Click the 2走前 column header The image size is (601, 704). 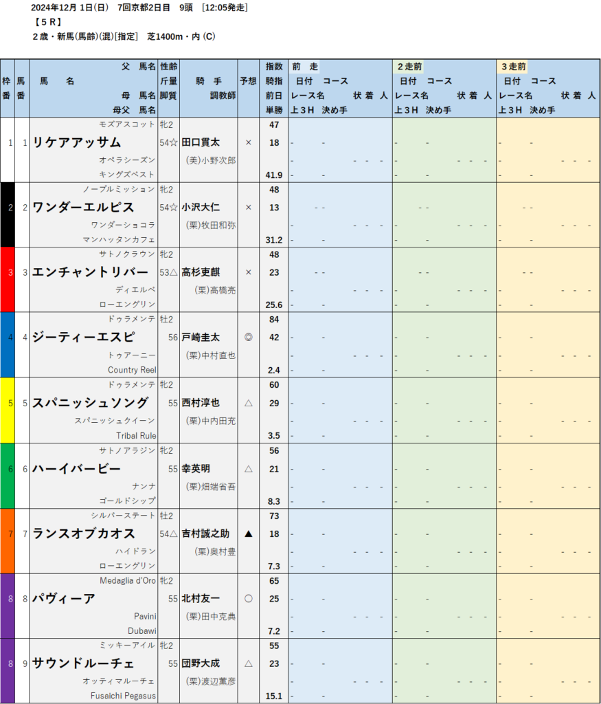pos(409,67)
